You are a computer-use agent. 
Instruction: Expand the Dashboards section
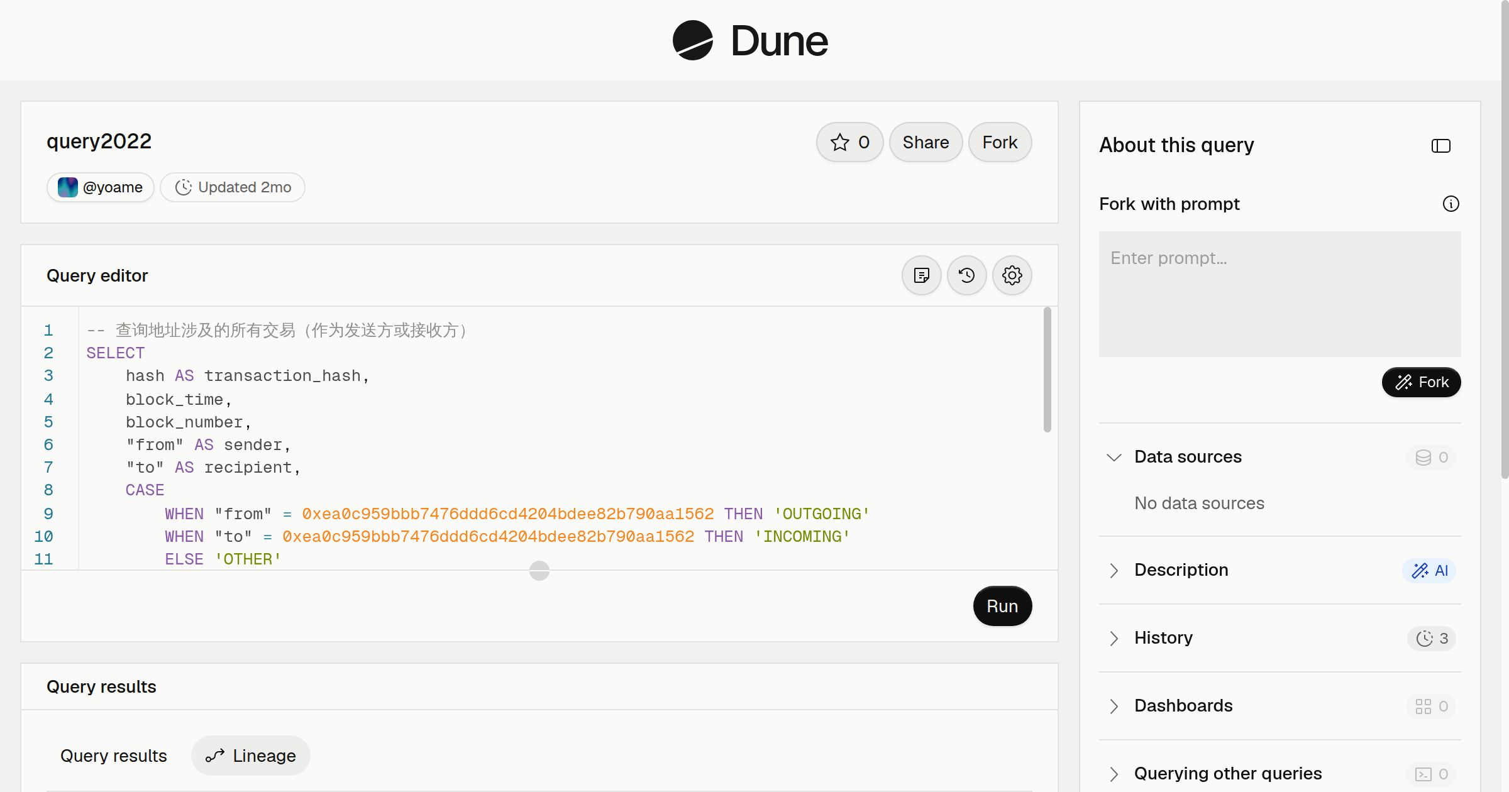(1114, 706)
